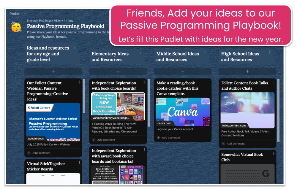This screenshot has width=297, height=189.
Task: Open the follettcontent.com video thumbnail
Action: pos(248,110)
